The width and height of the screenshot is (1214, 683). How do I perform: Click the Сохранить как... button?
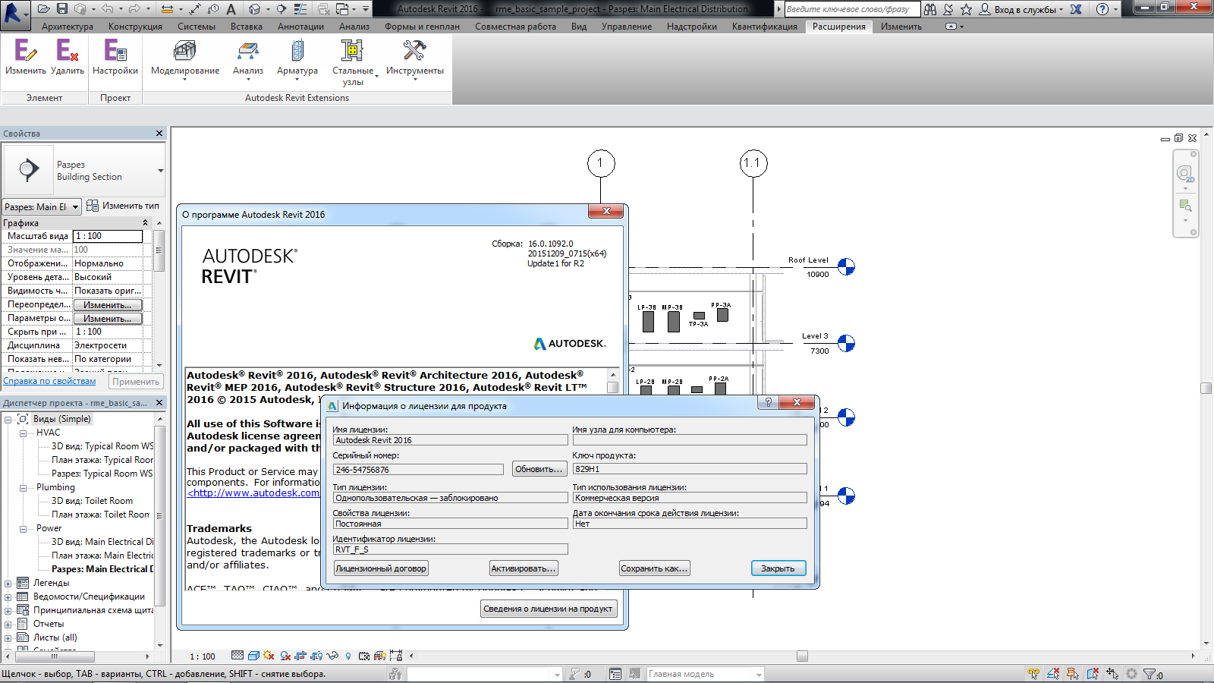[x=655, y=568]
